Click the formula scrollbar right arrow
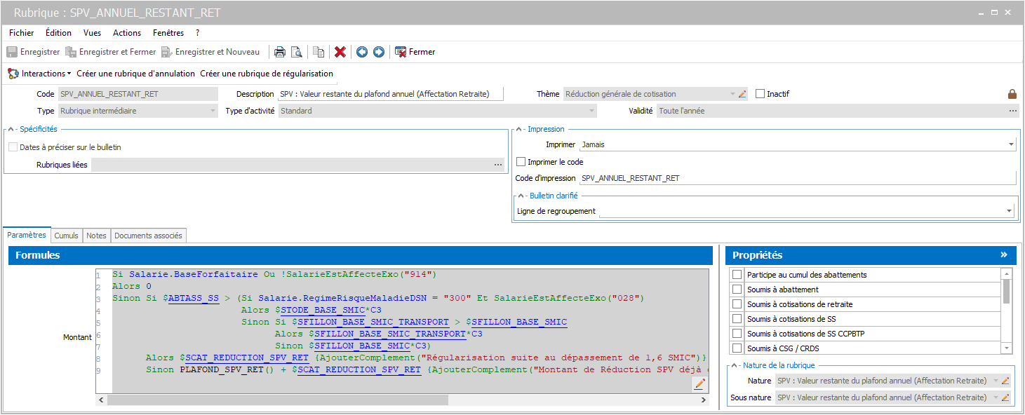1025x415 pixels. coord(704,400)
